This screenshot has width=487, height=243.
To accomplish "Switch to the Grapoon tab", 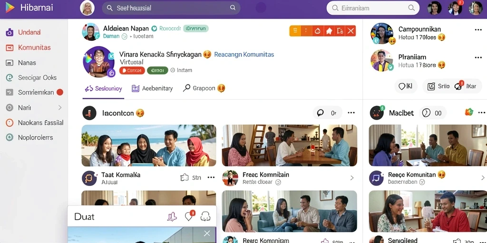I will 204,88.
